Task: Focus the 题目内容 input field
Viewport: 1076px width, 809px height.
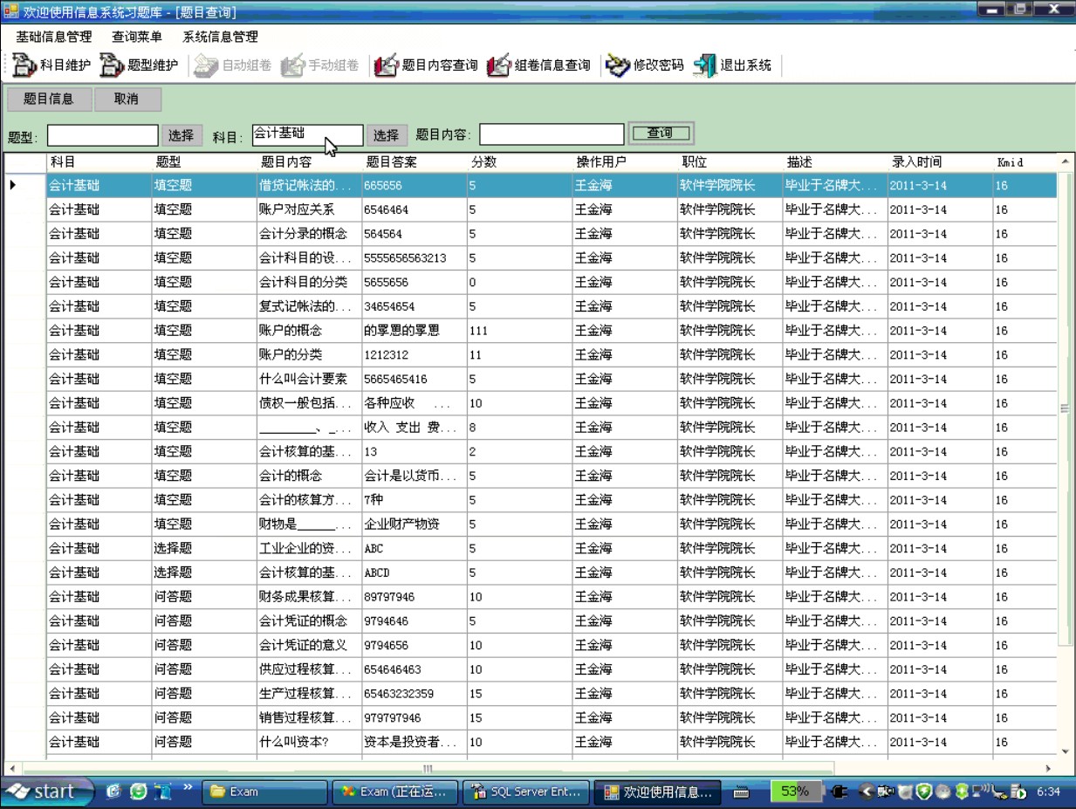Action: click(x=552, y=134)
